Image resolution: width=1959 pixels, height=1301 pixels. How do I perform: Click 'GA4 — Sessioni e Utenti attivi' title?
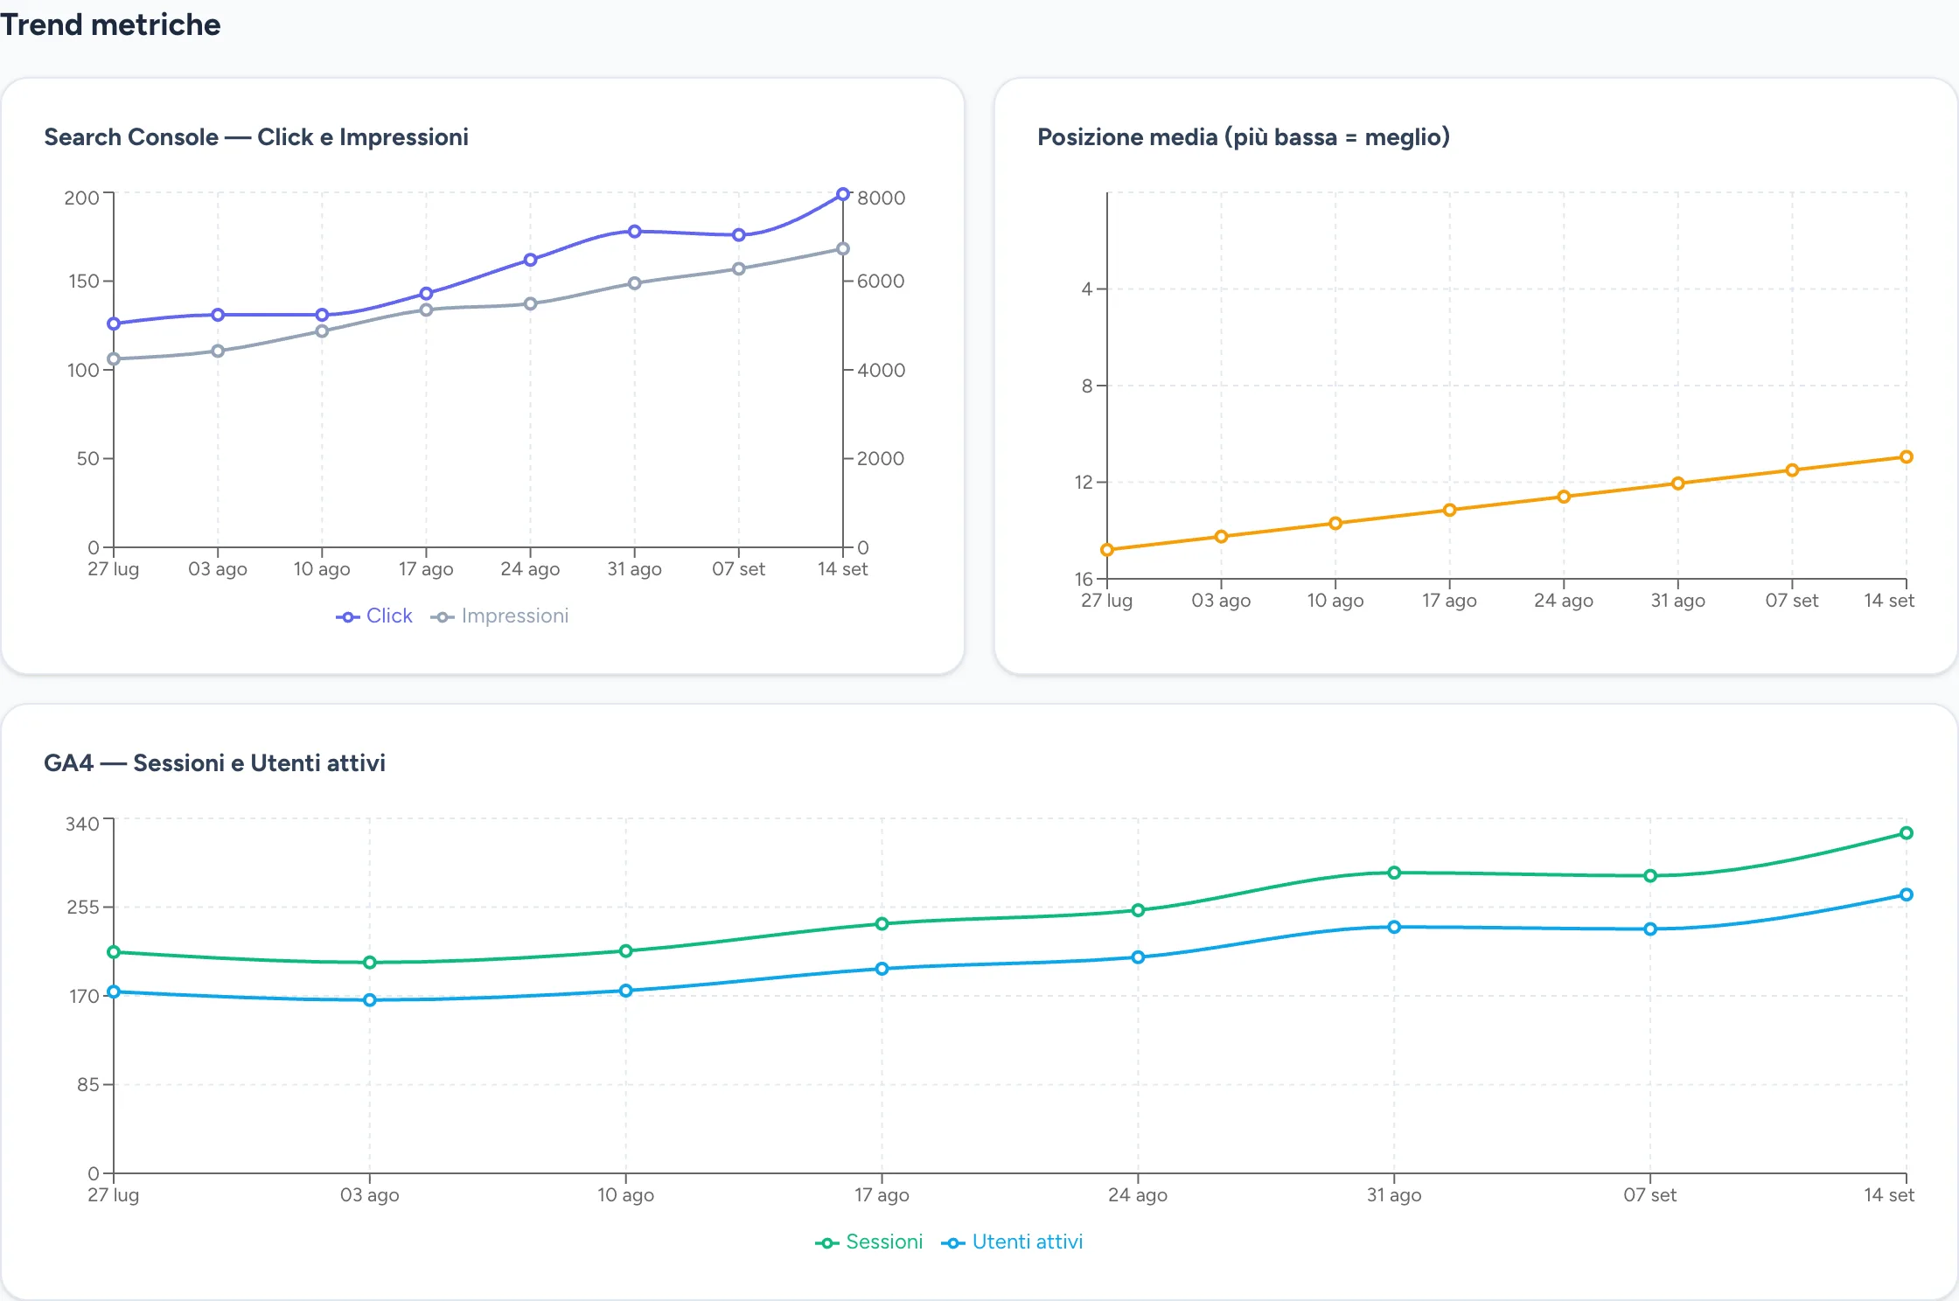coord(214,763)
